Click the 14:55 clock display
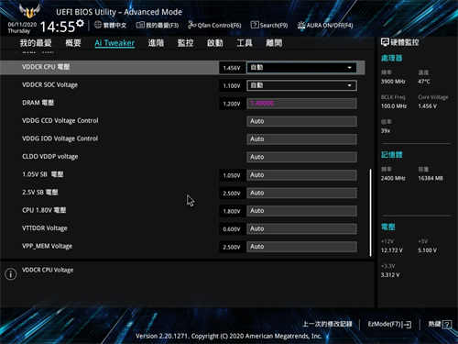 58,27
